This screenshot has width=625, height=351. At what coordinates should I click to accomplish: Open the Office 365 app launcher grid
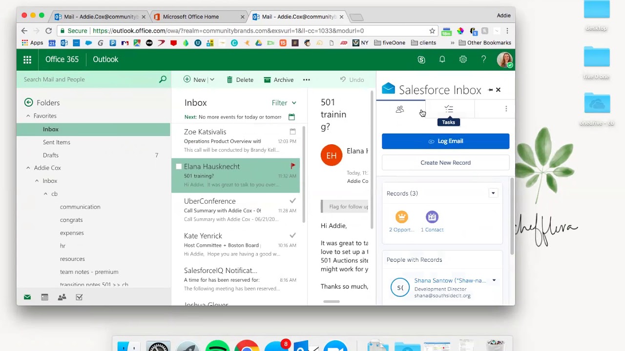(x=27, y=59)
